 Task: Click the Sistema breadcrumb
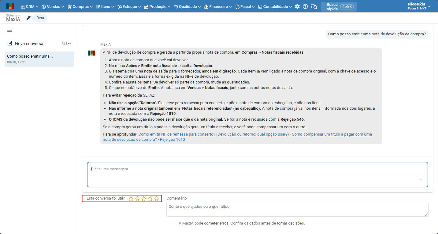[13, 15]
